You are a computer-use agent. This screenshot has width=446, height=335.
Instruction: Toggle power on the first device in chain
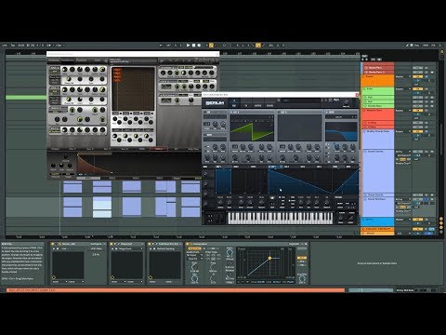click(53, 244)
